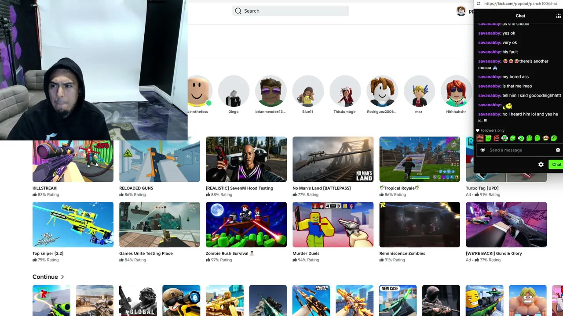
Task: Open No Man's Land [BATTLEPASS] title
Action: 322,188
